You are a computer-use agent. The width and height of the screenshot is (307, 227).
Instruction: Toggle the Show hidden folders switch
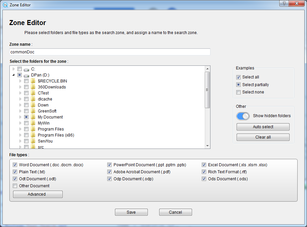[243, 116]
